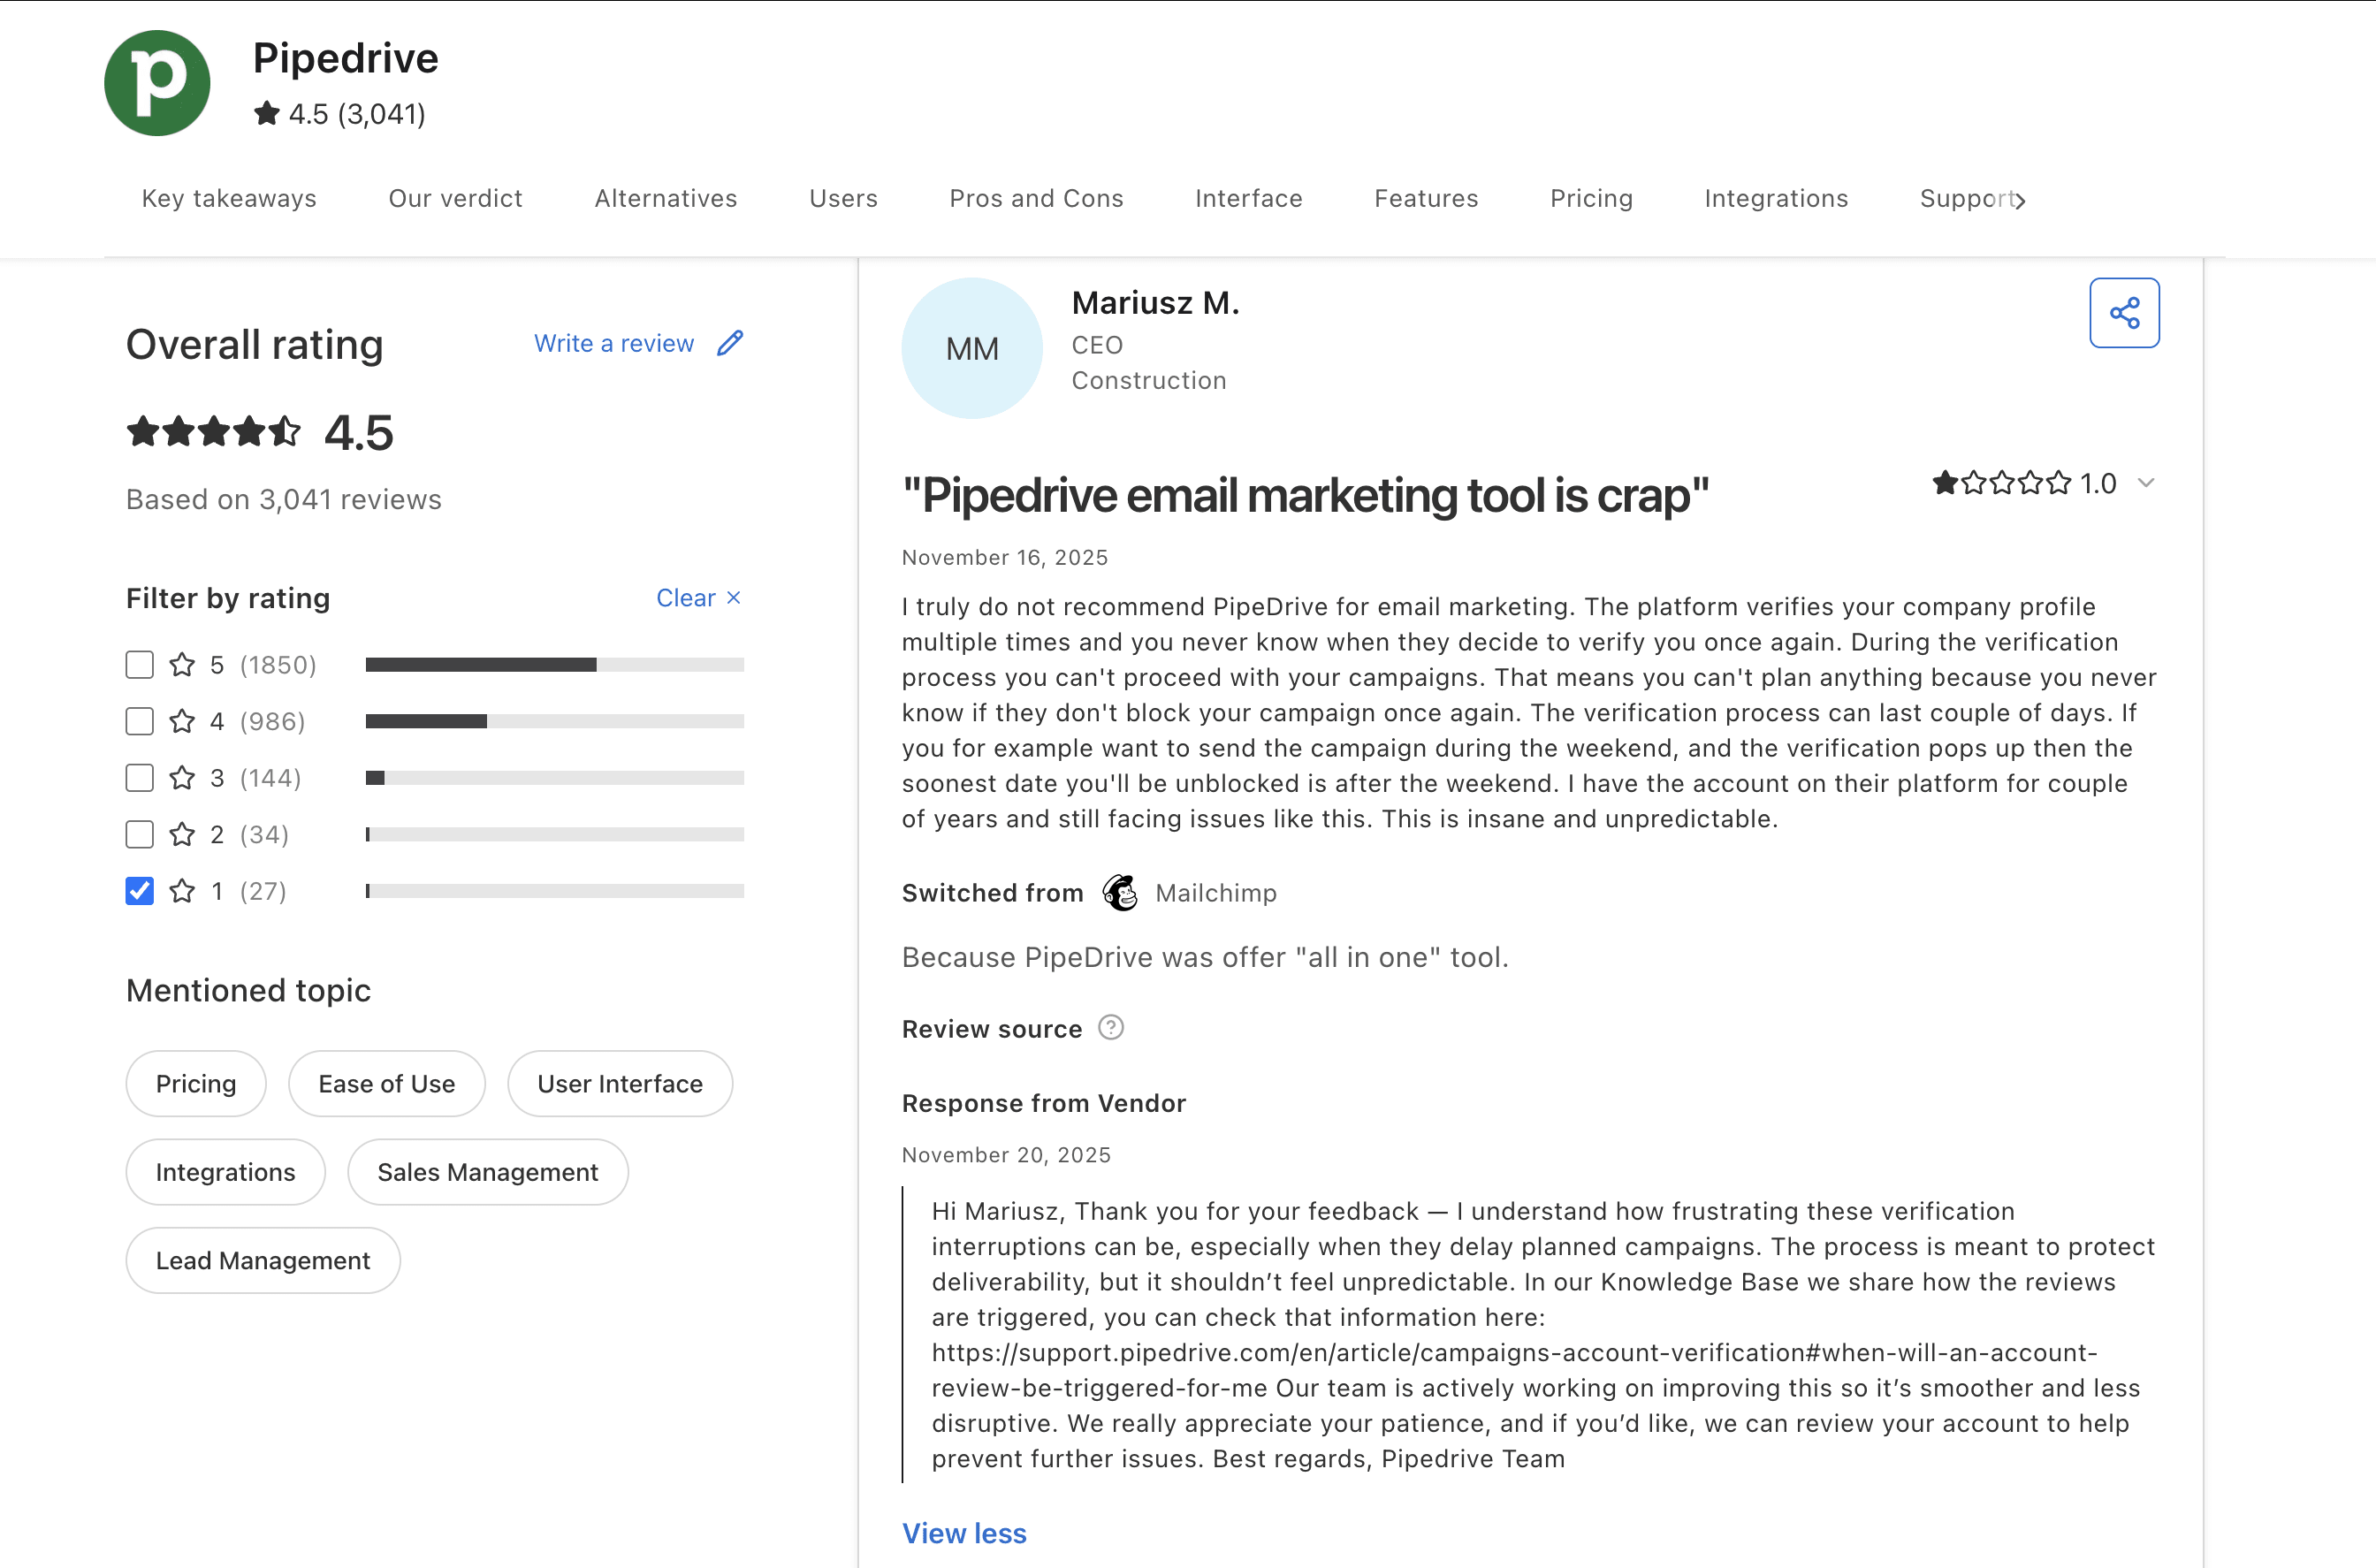Click the star icon beside the 4.5 header rating
This screenshot has width=2376, height=1568.
265,113
